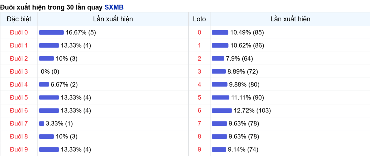Click the first Lần xuất hiện header
370x156 pixels.
pyautogui.click(x=113, y=19)
